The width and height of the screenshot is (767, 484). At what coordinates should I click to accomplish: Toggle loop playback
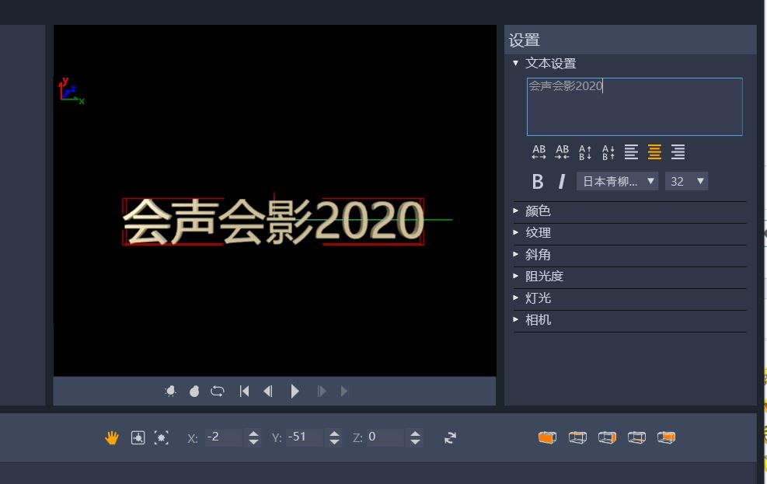217,391
